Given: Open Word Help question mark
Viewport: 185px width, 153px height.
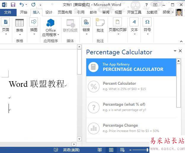Looking at the screenshot, I should click(x=146, y=5).
